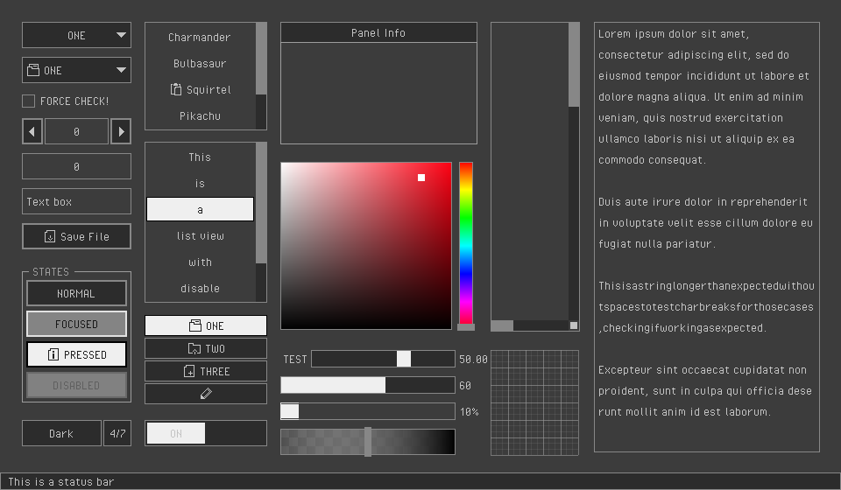
Task: Open the top ONE dropdown box
Action: coord(76,35)
